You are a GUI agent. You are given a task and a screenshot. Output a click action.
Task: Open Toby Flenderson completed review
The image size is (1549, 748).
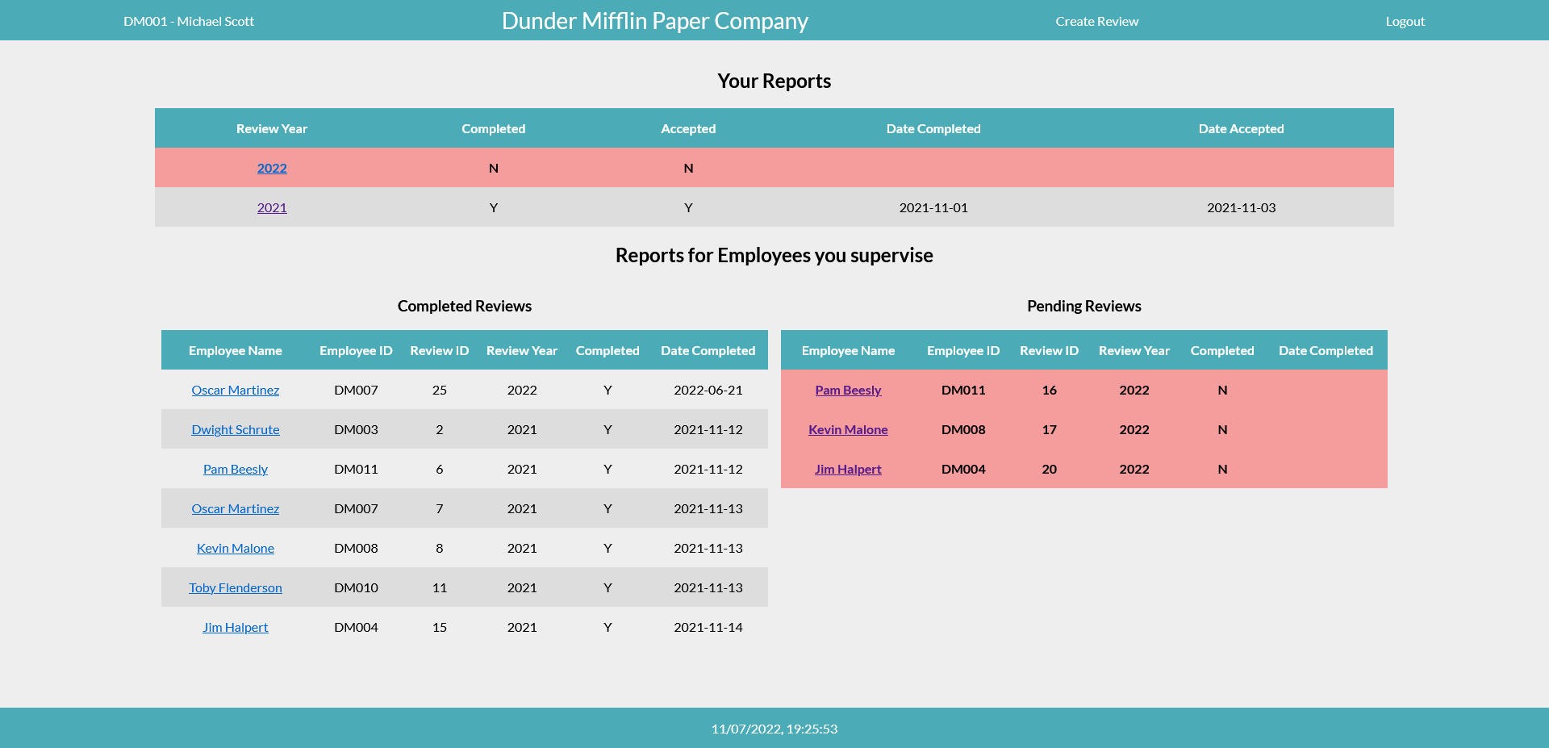236,587
